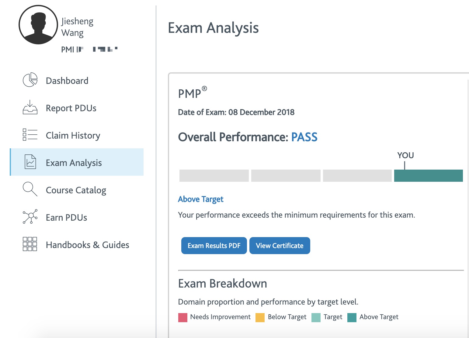Click the Dashboard pie chart icon
Image resolution: width=469 pixels, height=338 pixels.
(x=30, y=80)
